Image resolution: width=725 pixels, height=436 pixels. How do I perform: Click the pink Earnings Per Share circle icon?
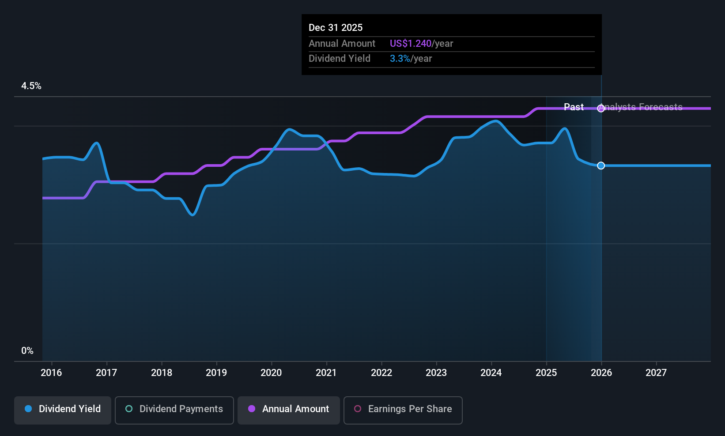pos(357,409)
